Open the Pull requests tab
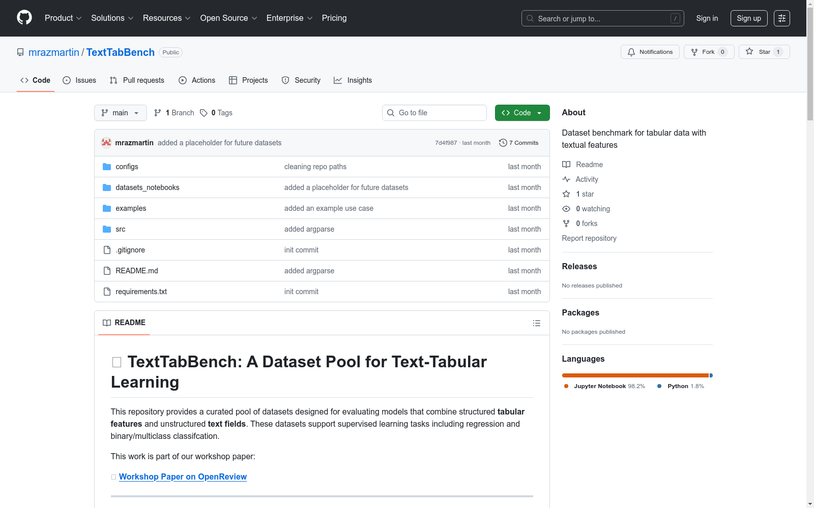814x508 pixels. point(137,80)
